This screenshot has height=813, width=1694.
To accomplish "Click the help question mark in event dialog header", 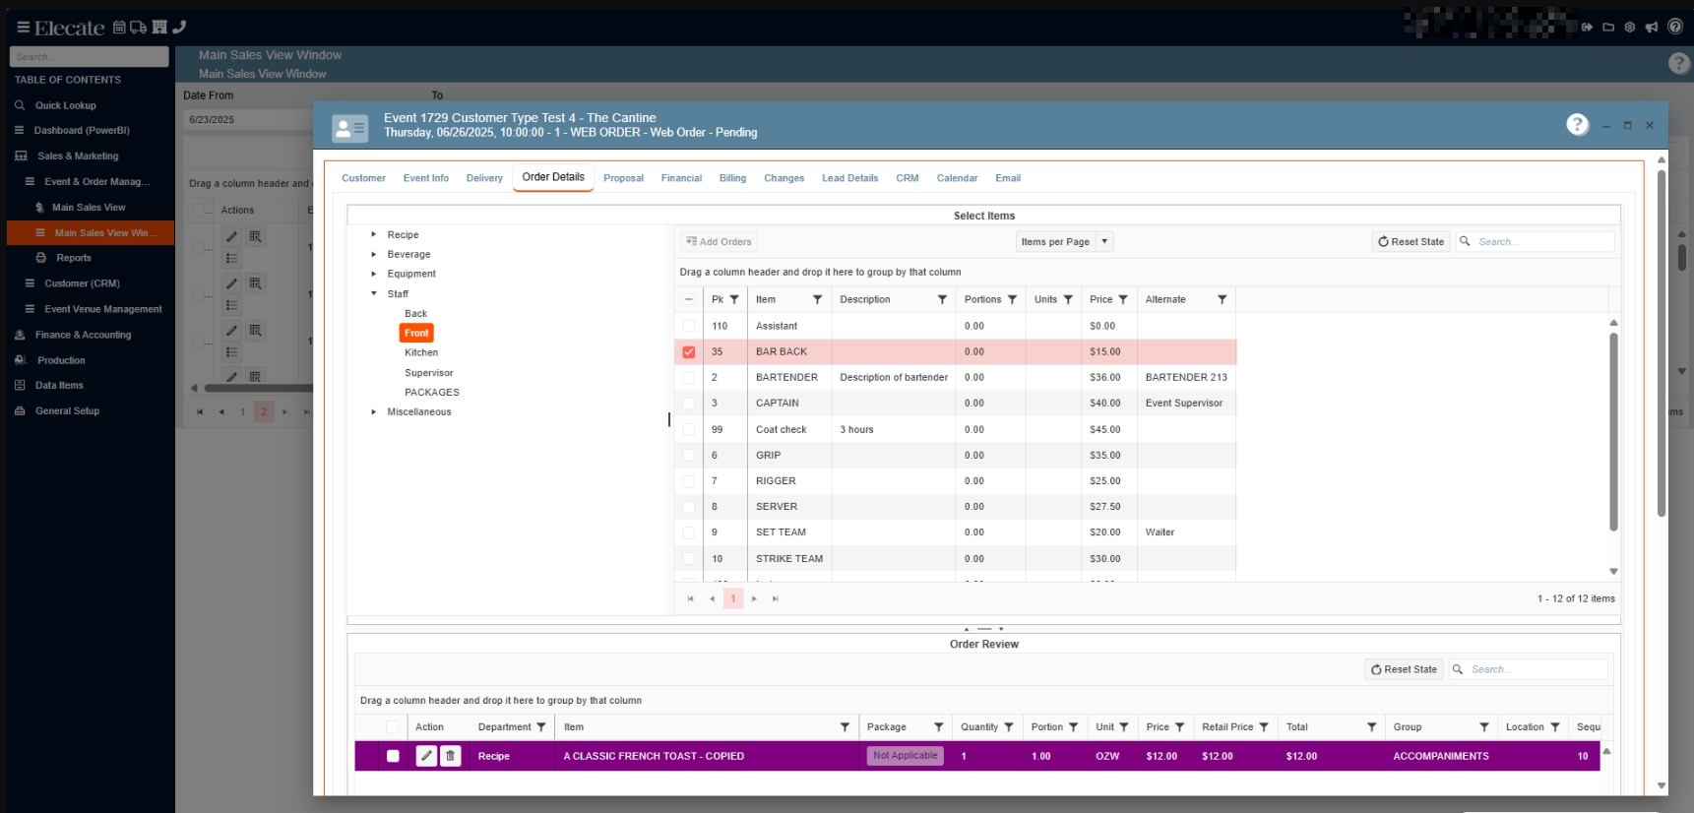I will (1577, 125).
